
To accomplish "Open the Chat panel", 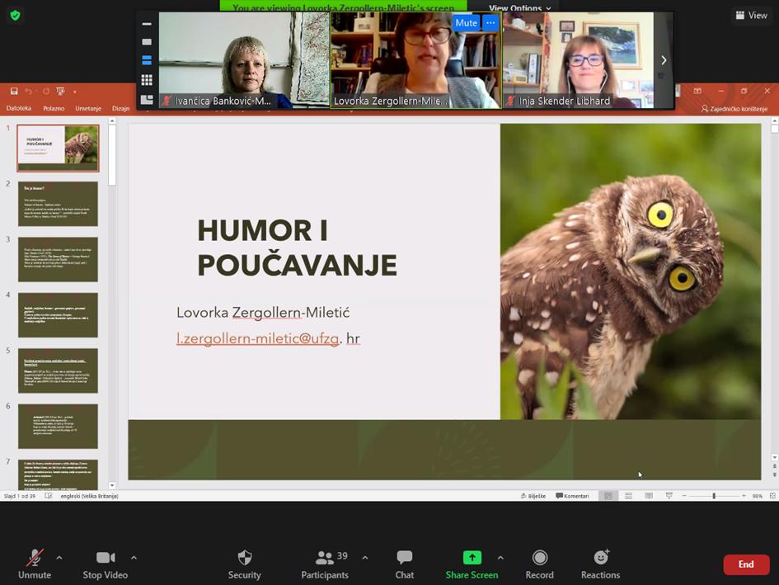I will pyautogui.click(x=405, y=564).
